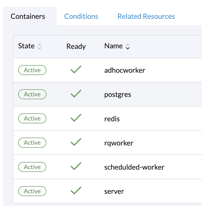Viewport: 202px width, 206px height.
Task: Click the Active badge for server
Action: (32, 191)
